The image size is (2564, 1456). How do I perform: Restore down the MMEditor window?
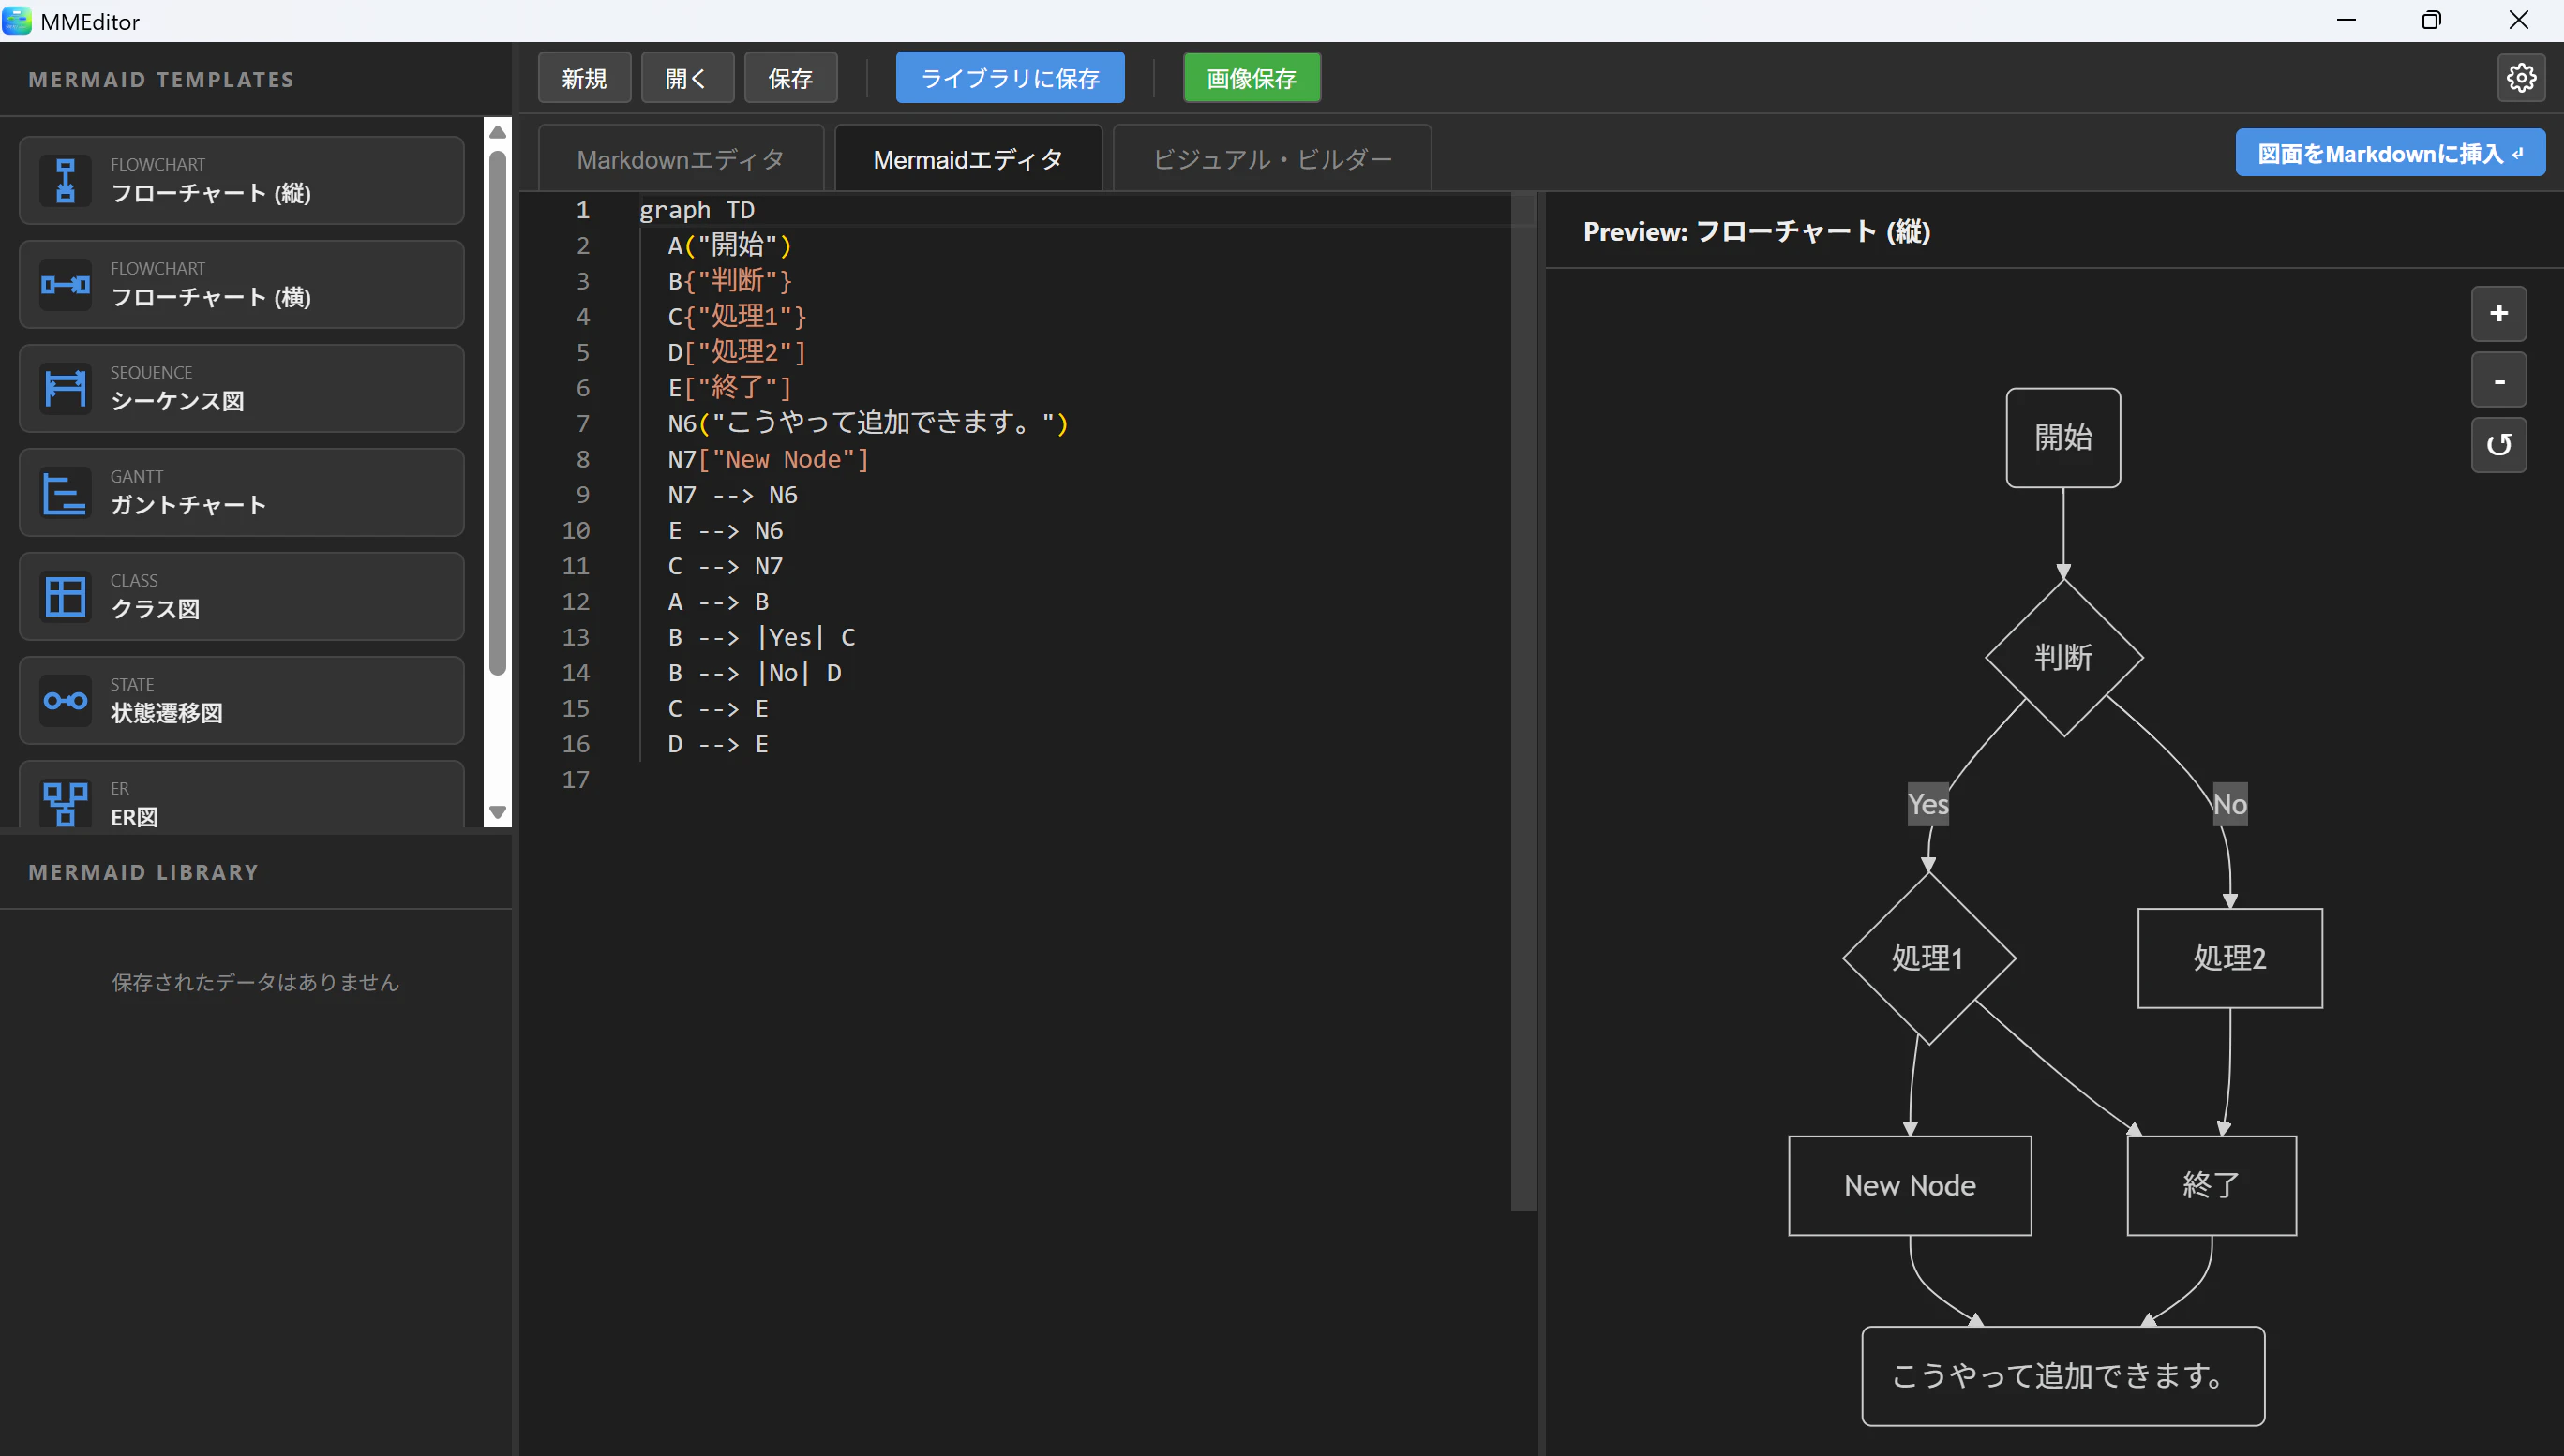[x=2432, y=20]
